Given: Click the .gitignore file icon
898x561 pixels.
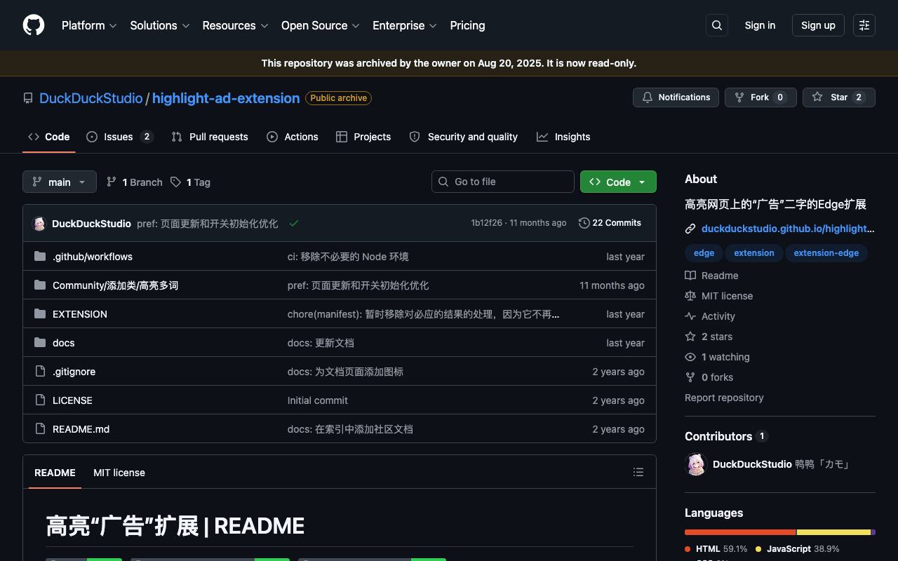Looking at the screenshot, I should coord(40,372).
